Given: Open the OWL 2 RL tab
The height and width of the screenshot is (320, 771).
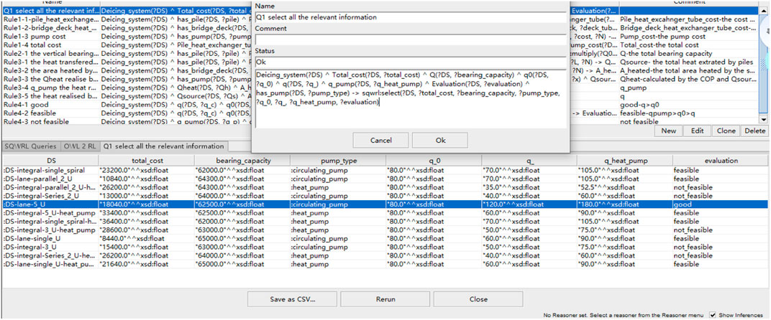Looking at the screenshot, I should (x=80, y=146).
